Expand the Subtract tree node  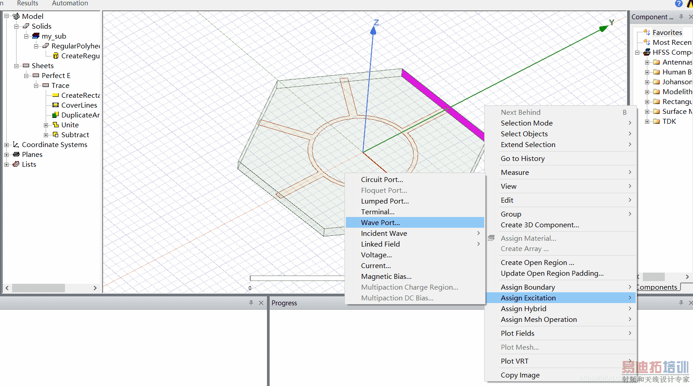[x=46, y=135]
